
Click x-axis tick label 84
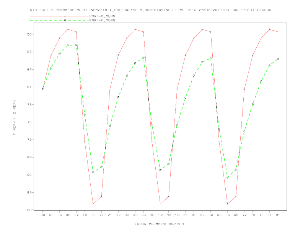[x=278, y=215]
